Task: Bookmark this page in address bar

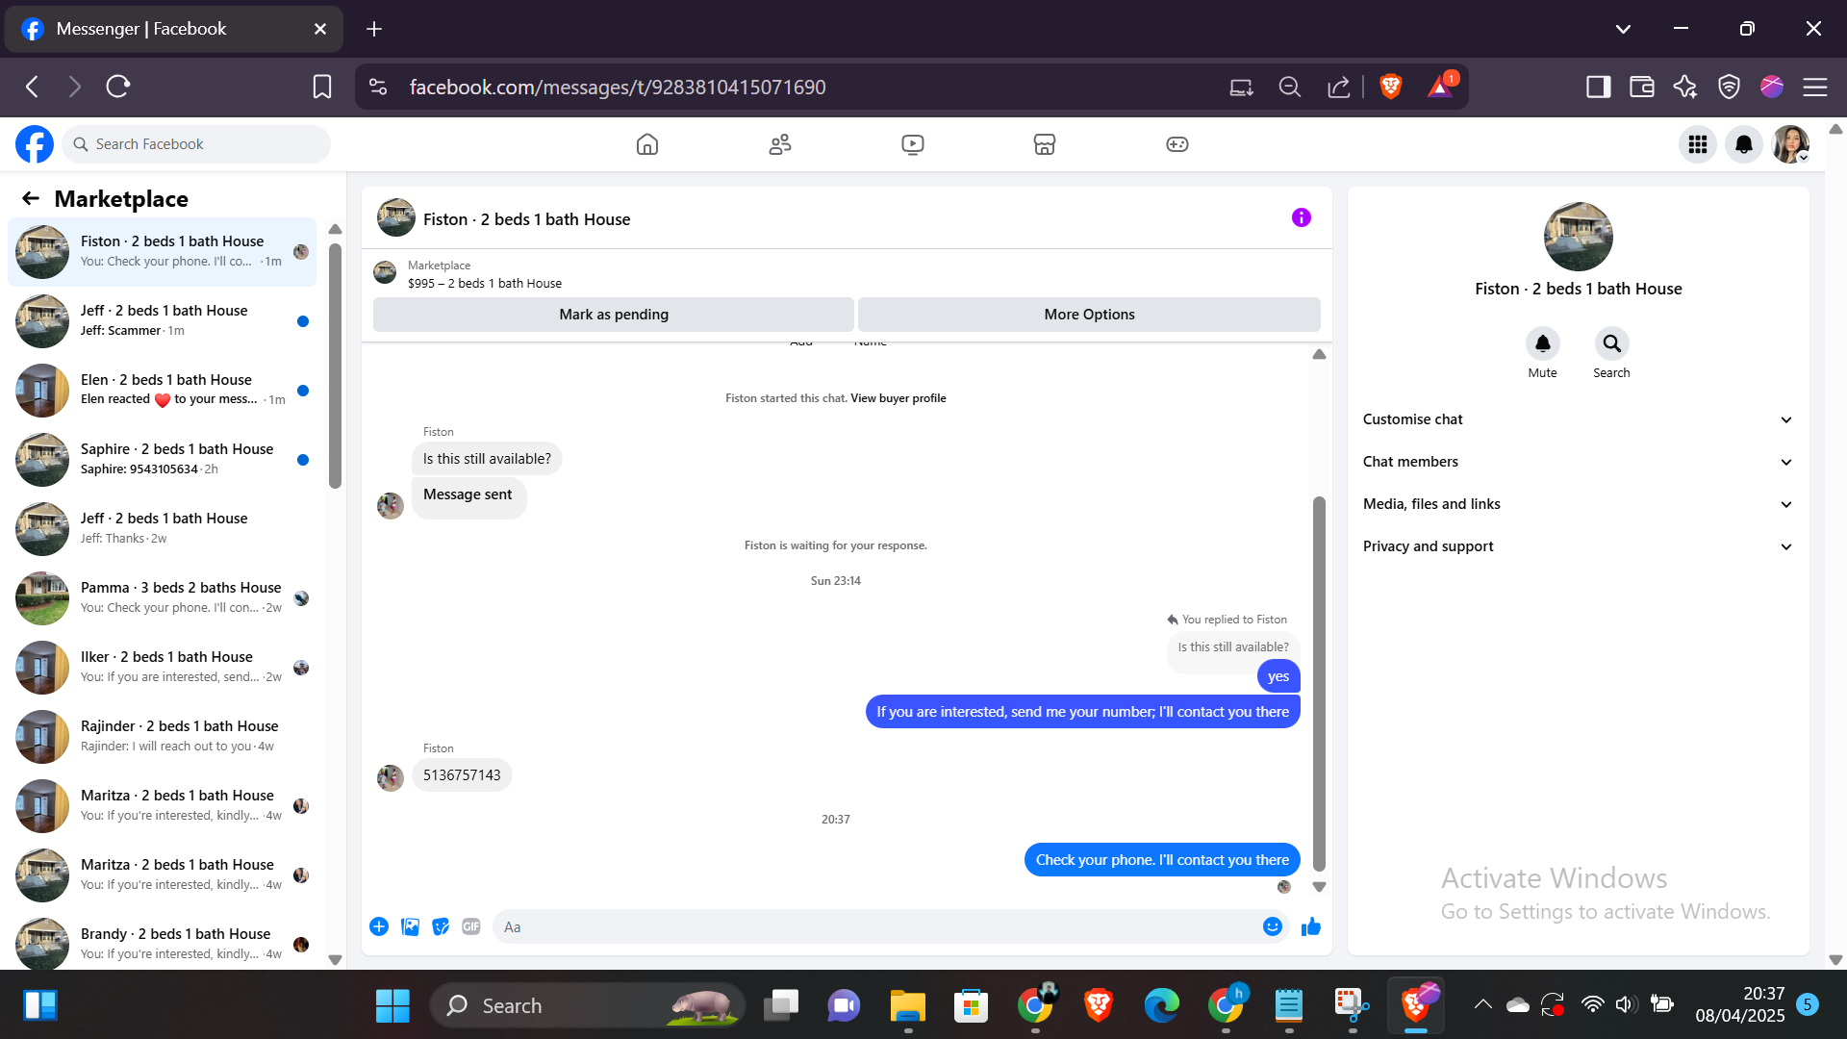Action: [322, 87]
